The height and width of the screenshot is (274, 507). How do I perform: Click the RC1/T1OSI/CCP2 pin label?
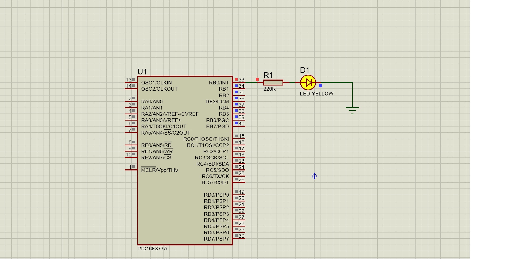208,145
